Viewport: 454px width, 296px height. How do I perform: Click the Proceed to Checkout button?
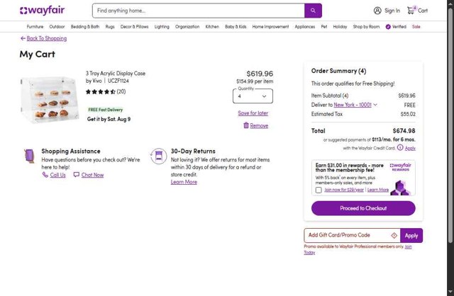pyautogui.click(x=363, y=208)
